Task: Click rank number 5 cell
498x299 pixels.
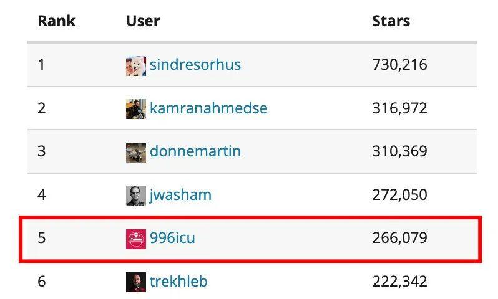Action: (42, 238)
